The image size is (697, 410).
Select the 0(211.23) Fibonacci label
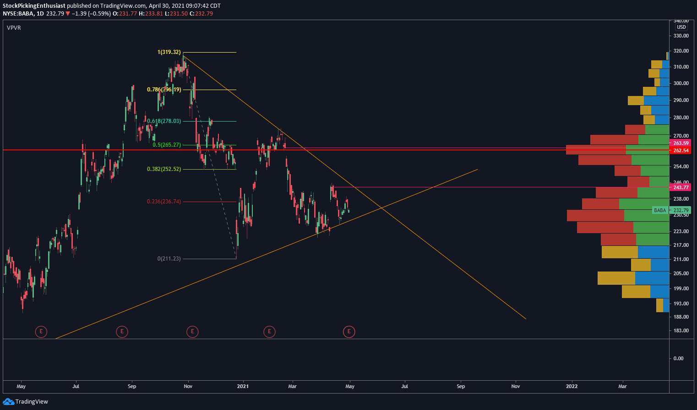click(x=169, y=259)
